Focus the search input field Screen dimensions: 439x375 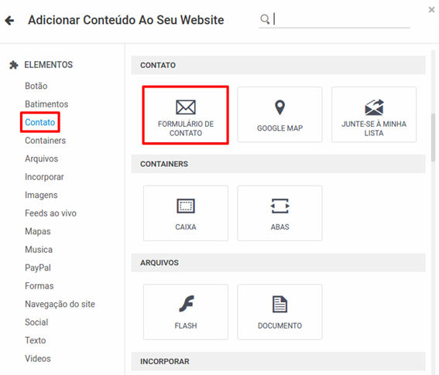[341, 19]
